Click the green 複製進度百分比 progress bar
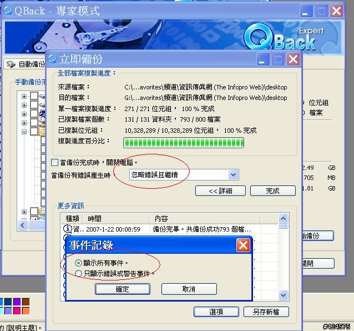The image size is (354, 331). (x=184, y=143)
